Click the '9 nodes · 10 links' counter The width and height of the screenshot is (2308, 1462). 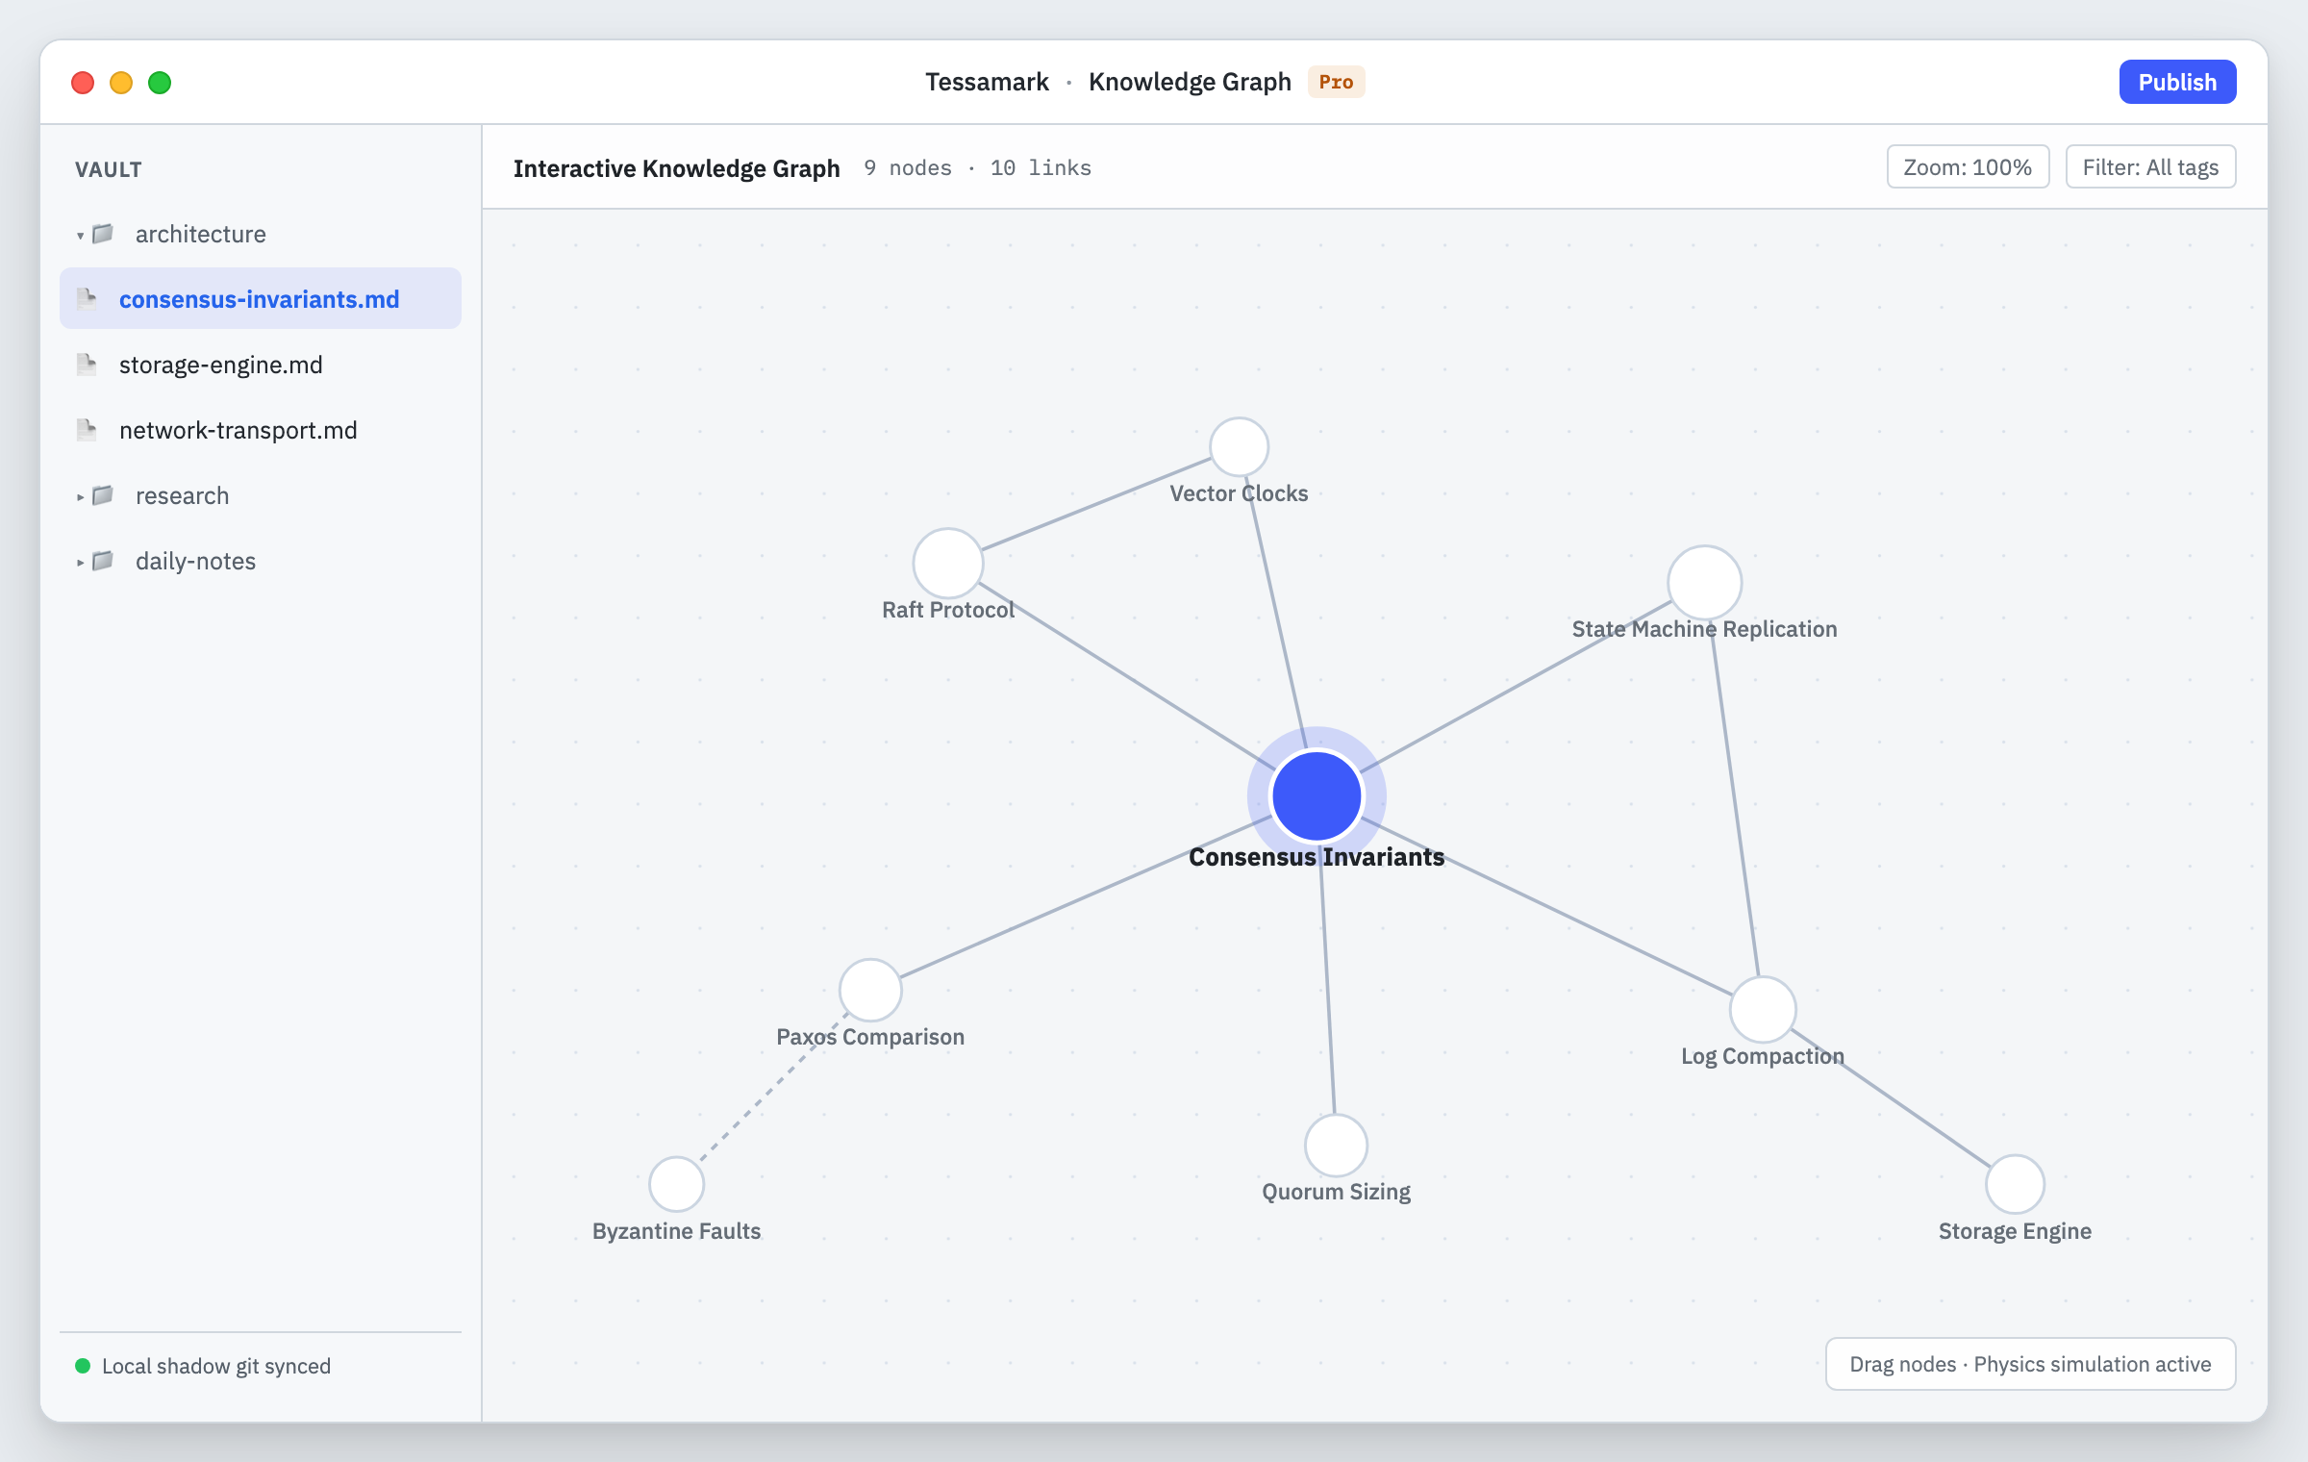click(977, 168)
